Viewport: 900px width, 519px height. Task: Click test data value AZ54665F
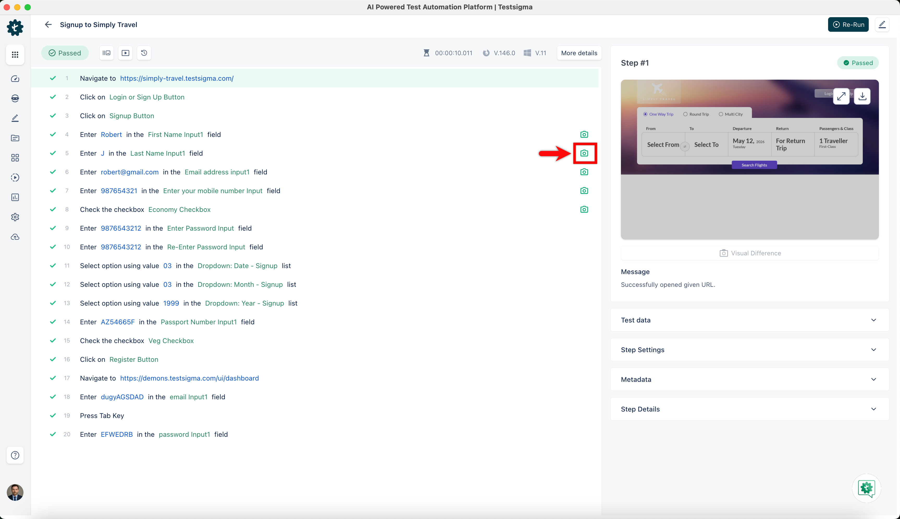118,322
